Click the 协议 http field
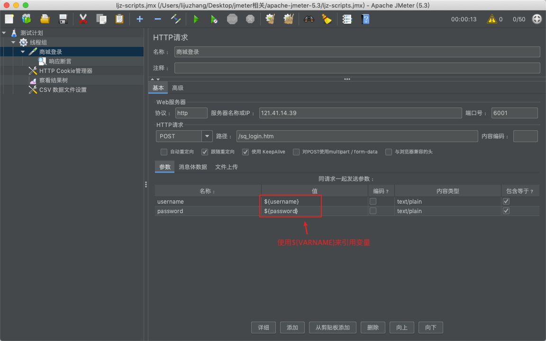546x341 pixels. 191,113
